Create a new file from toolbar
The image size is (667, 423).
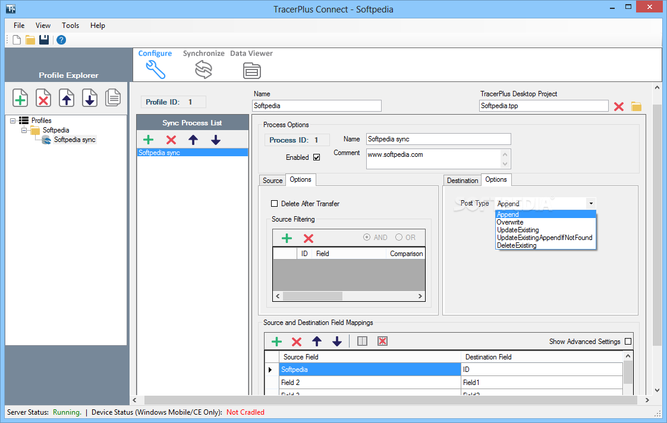coord(17,40)
